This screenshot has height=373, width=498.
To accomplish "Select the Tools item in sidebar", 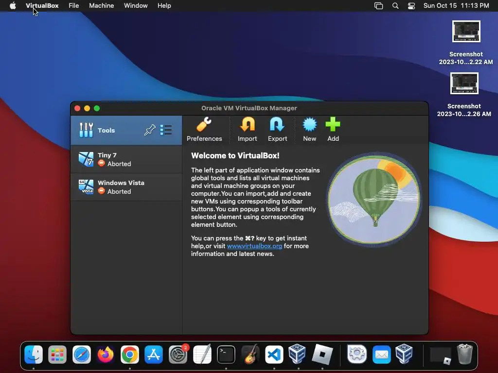I will pos(126,130).
